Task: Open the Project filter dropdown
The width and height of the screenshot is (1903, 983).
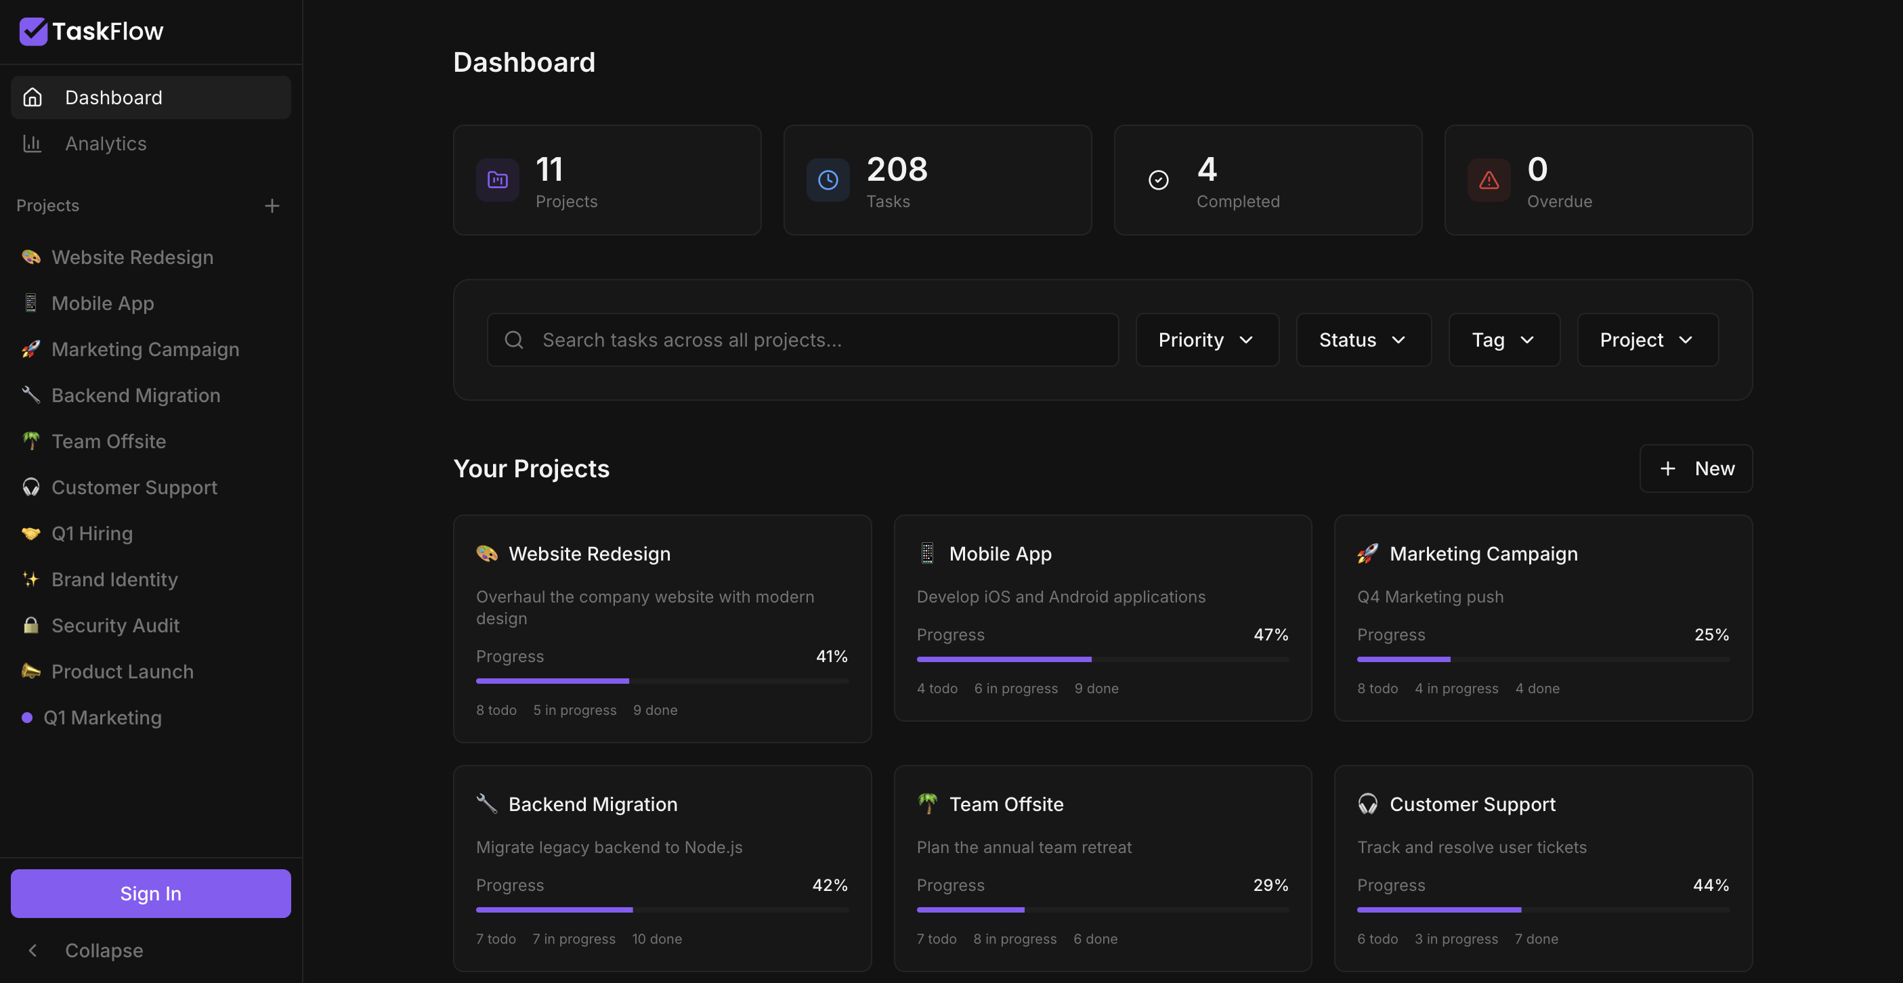Action: pos(1648,340)
